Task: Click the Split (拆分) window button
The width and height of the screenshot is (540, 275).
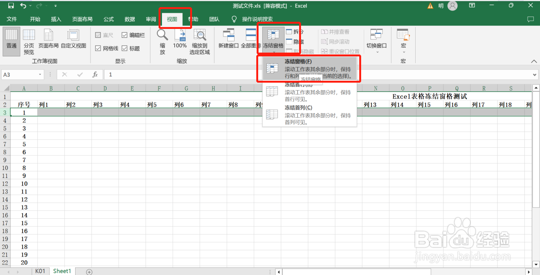Action: (295, 32)
